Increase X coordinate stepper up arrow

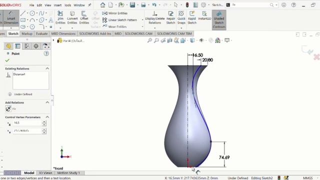pyautogui.click(x=44, y=121)
